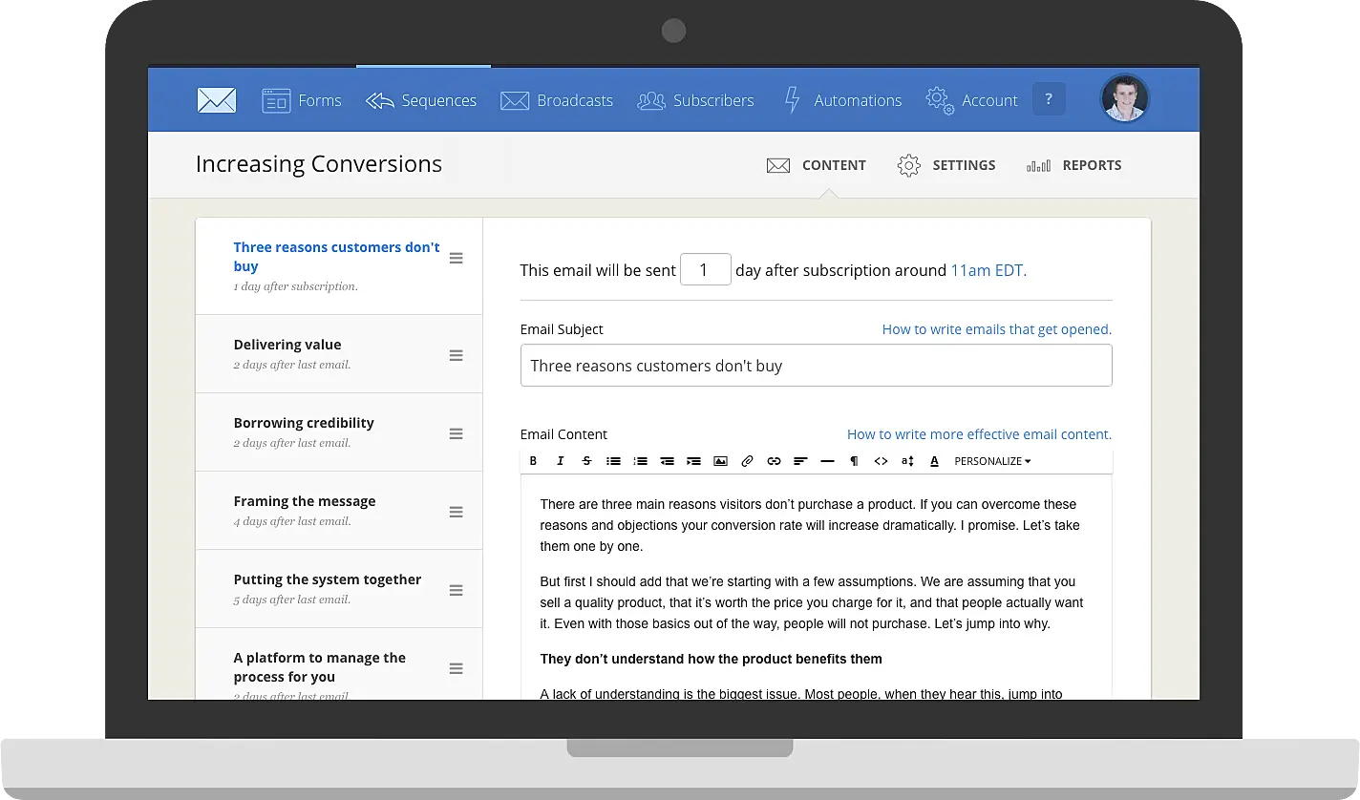
Task: Open the Broadcasts section
Action: tap(557, 100)
